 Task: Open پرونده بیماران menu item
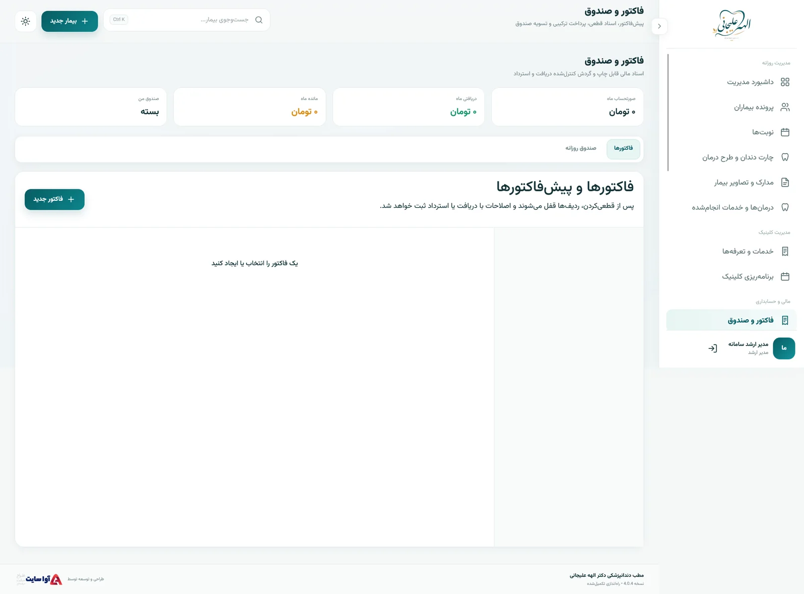(731, 107)
